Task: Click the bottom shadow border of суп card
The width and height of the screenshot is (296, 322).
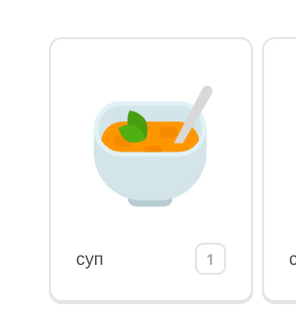Action: pyautogui.click(x=151, y=302)
